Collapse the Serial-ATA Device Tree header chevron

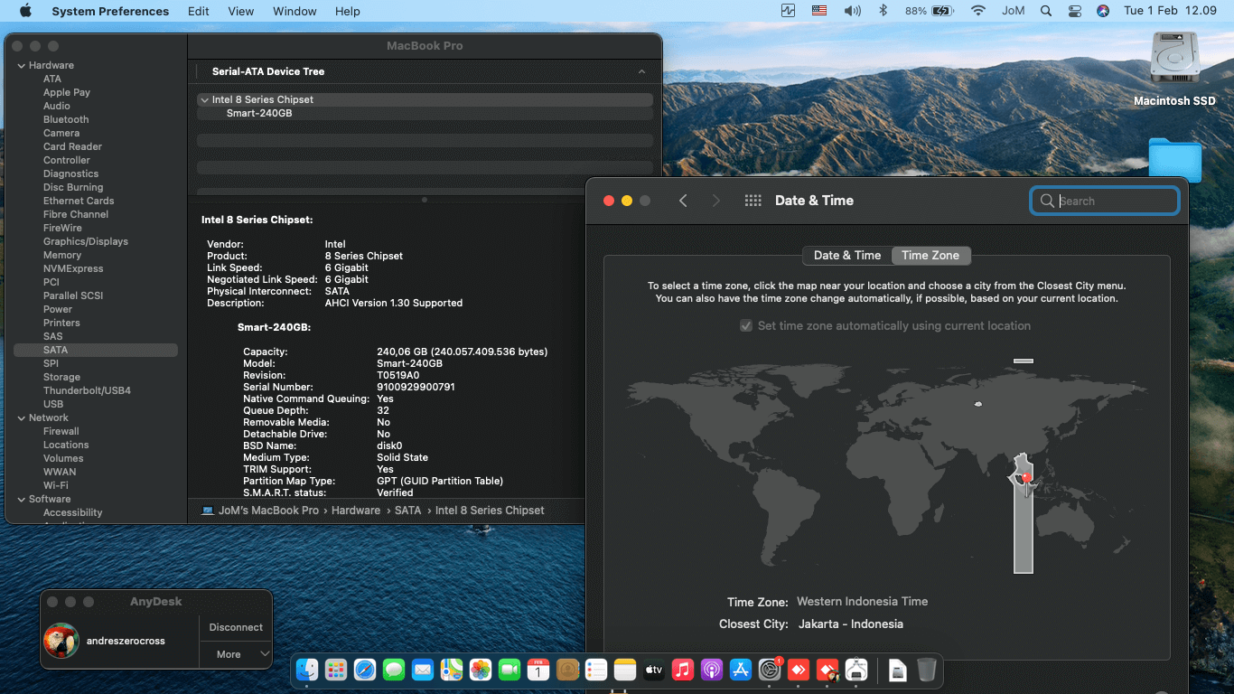[641, 71]
